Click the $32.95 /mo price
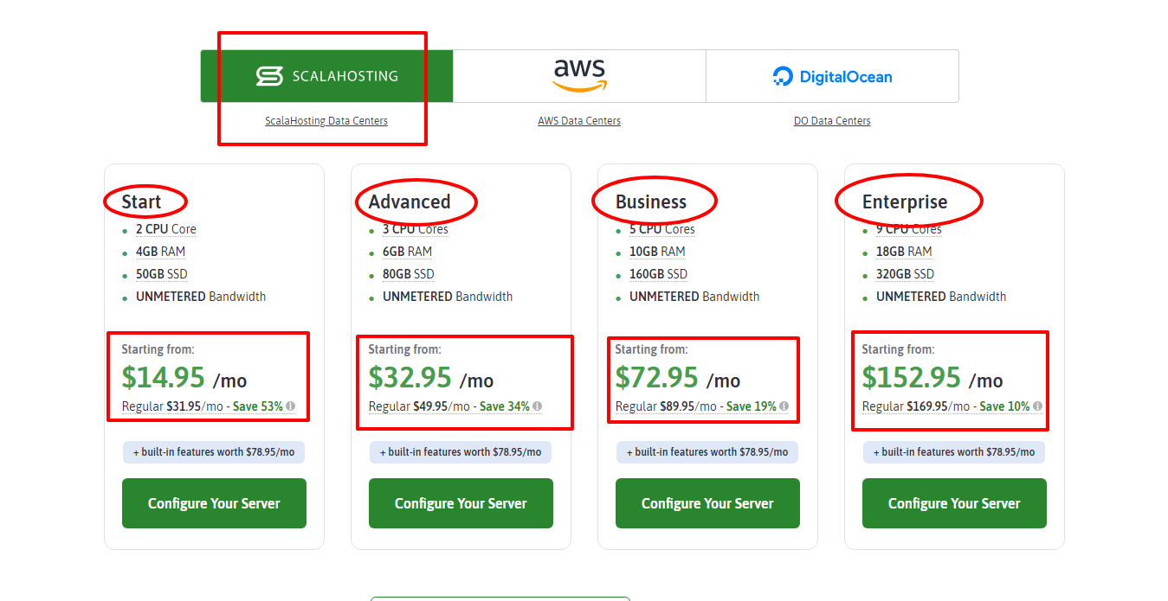The height and width of the screenshot is (601, 1168). click(431, 379)
